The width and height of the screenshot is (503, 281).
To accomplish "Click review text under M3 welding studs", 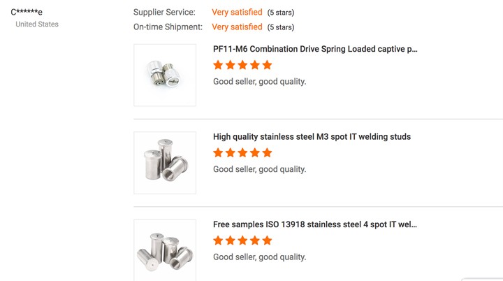I will pyautogui.click(x=259, y=169).
